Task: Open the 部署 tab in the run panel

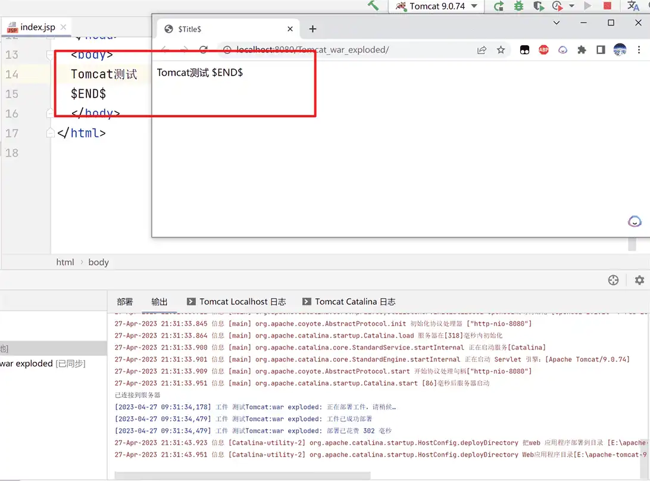Action: pos(125,302)
